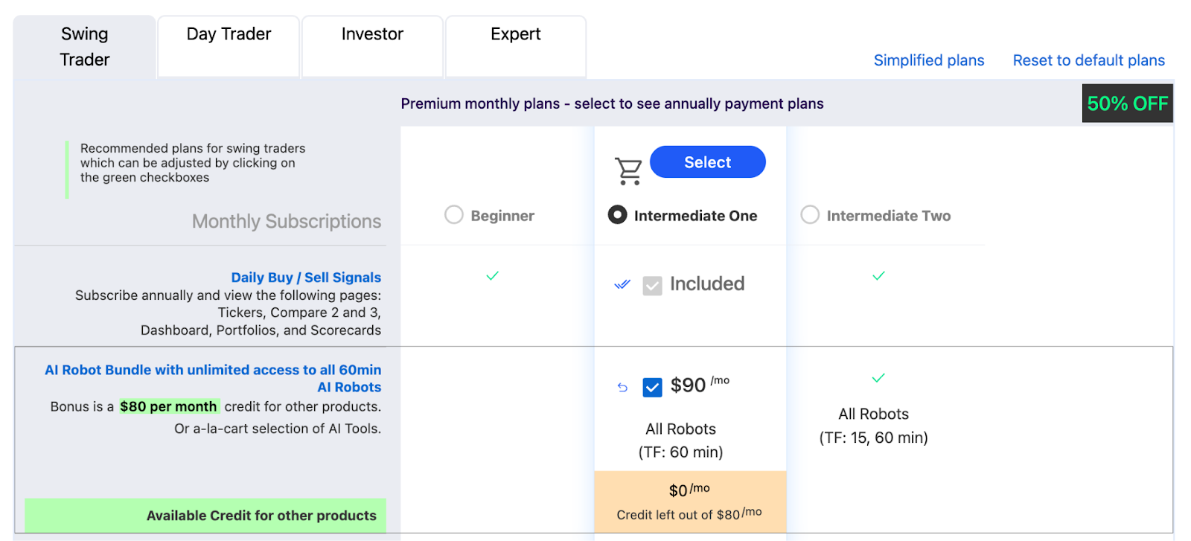Click the greyed Included checkbox

(x=652, y=286)
